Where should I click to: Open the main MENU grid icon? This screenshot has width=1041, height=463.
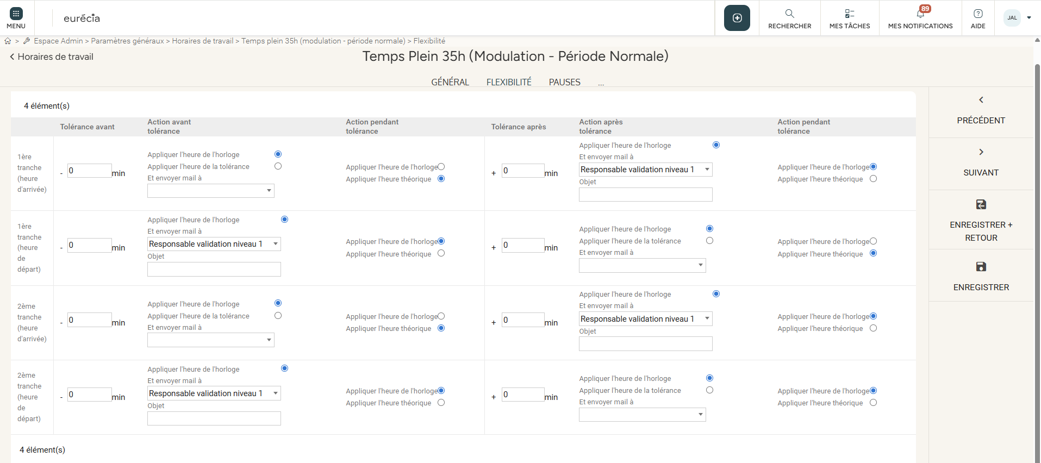16,14
